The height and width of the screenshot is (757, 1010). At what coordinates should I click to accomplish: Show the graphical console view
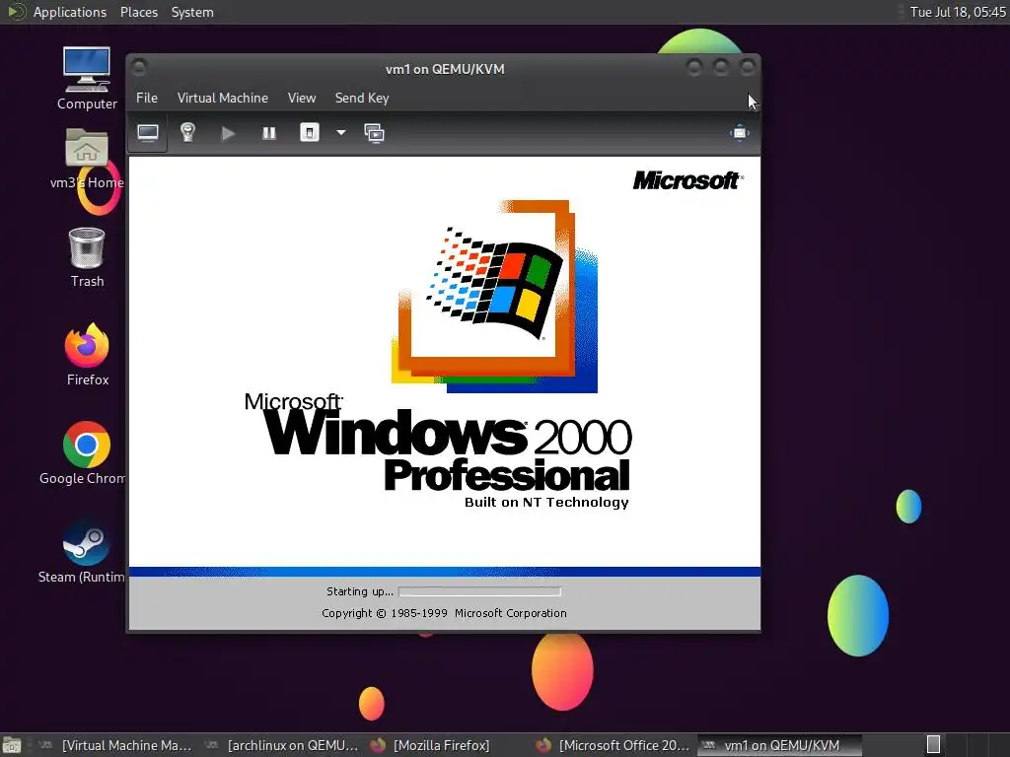(x=148, y=133)
